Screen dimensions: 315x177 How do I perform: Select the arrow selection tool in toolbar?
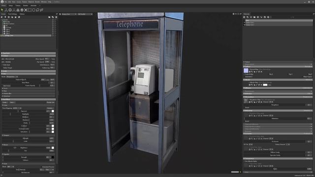click(x=2, y=10)
